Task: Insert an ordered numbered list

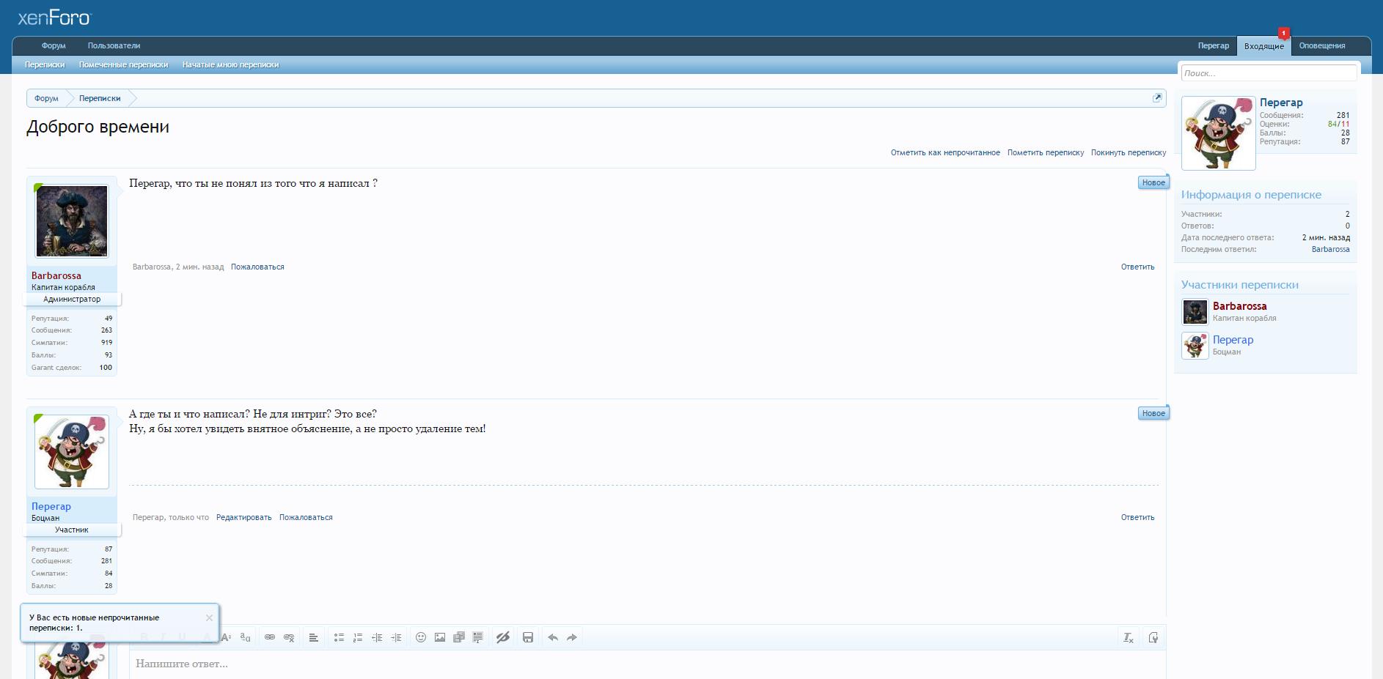Action: [x=358, y=637]
